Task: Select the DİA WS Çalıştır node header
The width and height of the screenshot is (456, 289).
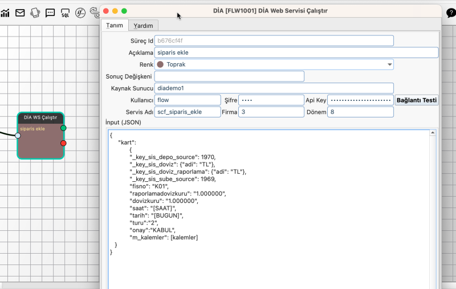Action: tap(40, 117)
